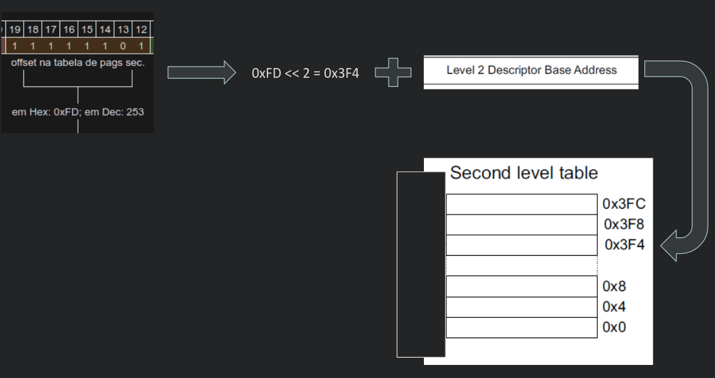Click the 0 value under bit 13
The image size is (715, 378).
[x=123, y=46]
